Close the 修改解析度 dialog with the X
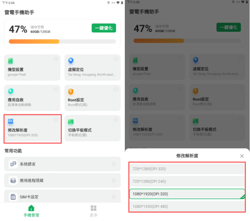250x221 pixels. point(242,156)
